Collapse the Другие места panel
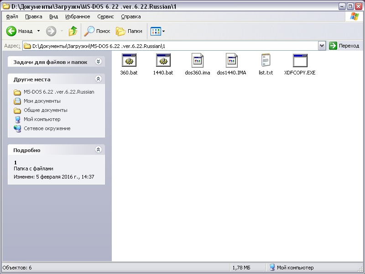This screenshot has width=365, height=274. [98, 79]
